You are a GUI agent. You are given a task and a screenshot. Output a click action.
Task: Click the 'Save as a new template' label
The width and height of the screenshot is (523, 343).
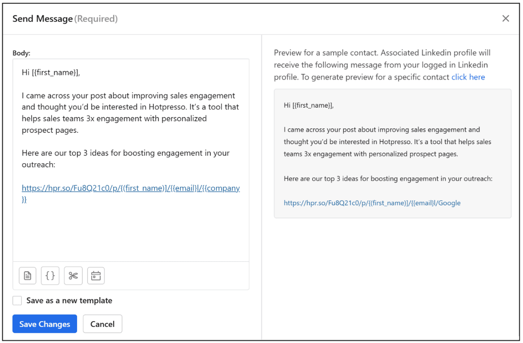point(69,300)
